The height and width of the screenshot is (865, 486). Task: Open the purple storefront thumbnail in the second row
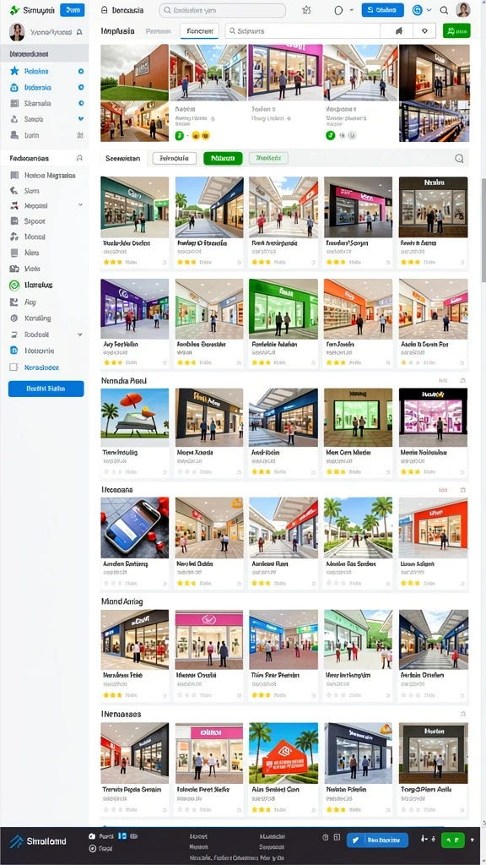(x=134, y=309)
